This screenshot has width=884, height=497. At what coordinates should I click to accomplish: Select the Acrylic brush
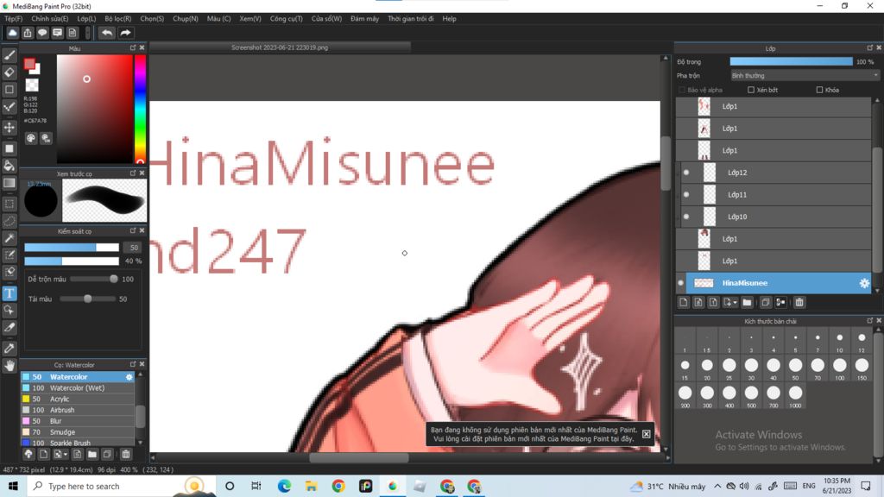[77, 399]
